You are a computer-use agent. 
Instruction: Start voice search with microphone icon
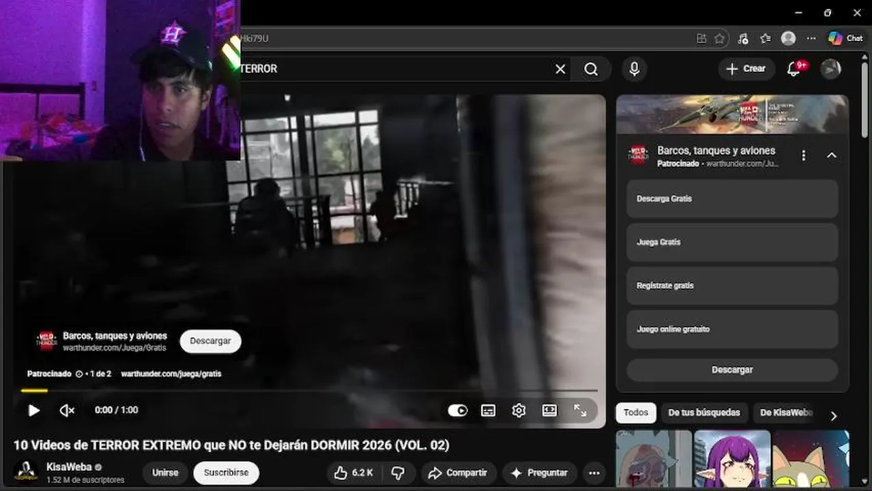[635, 69]
